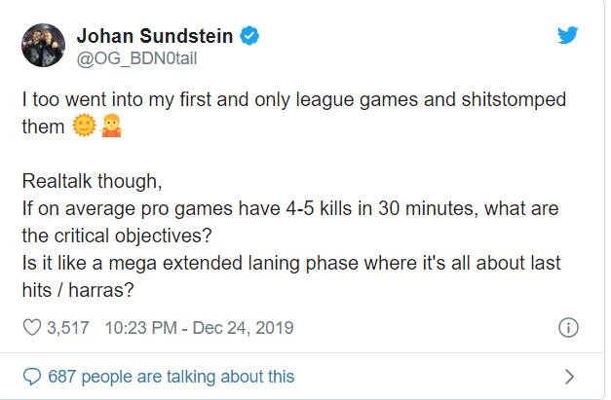Viewport: 611px width, 400px height.
Task: Click the speech bubble reply icon
Action: (31, 376)
